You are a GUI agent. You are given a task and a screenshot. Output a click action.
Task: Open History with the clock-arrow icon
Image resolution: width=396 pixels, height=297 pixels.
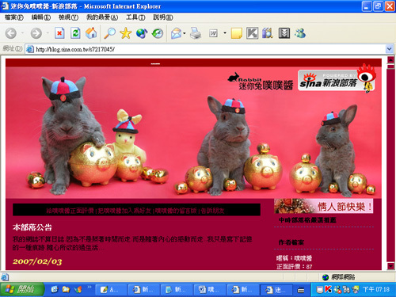158,33
